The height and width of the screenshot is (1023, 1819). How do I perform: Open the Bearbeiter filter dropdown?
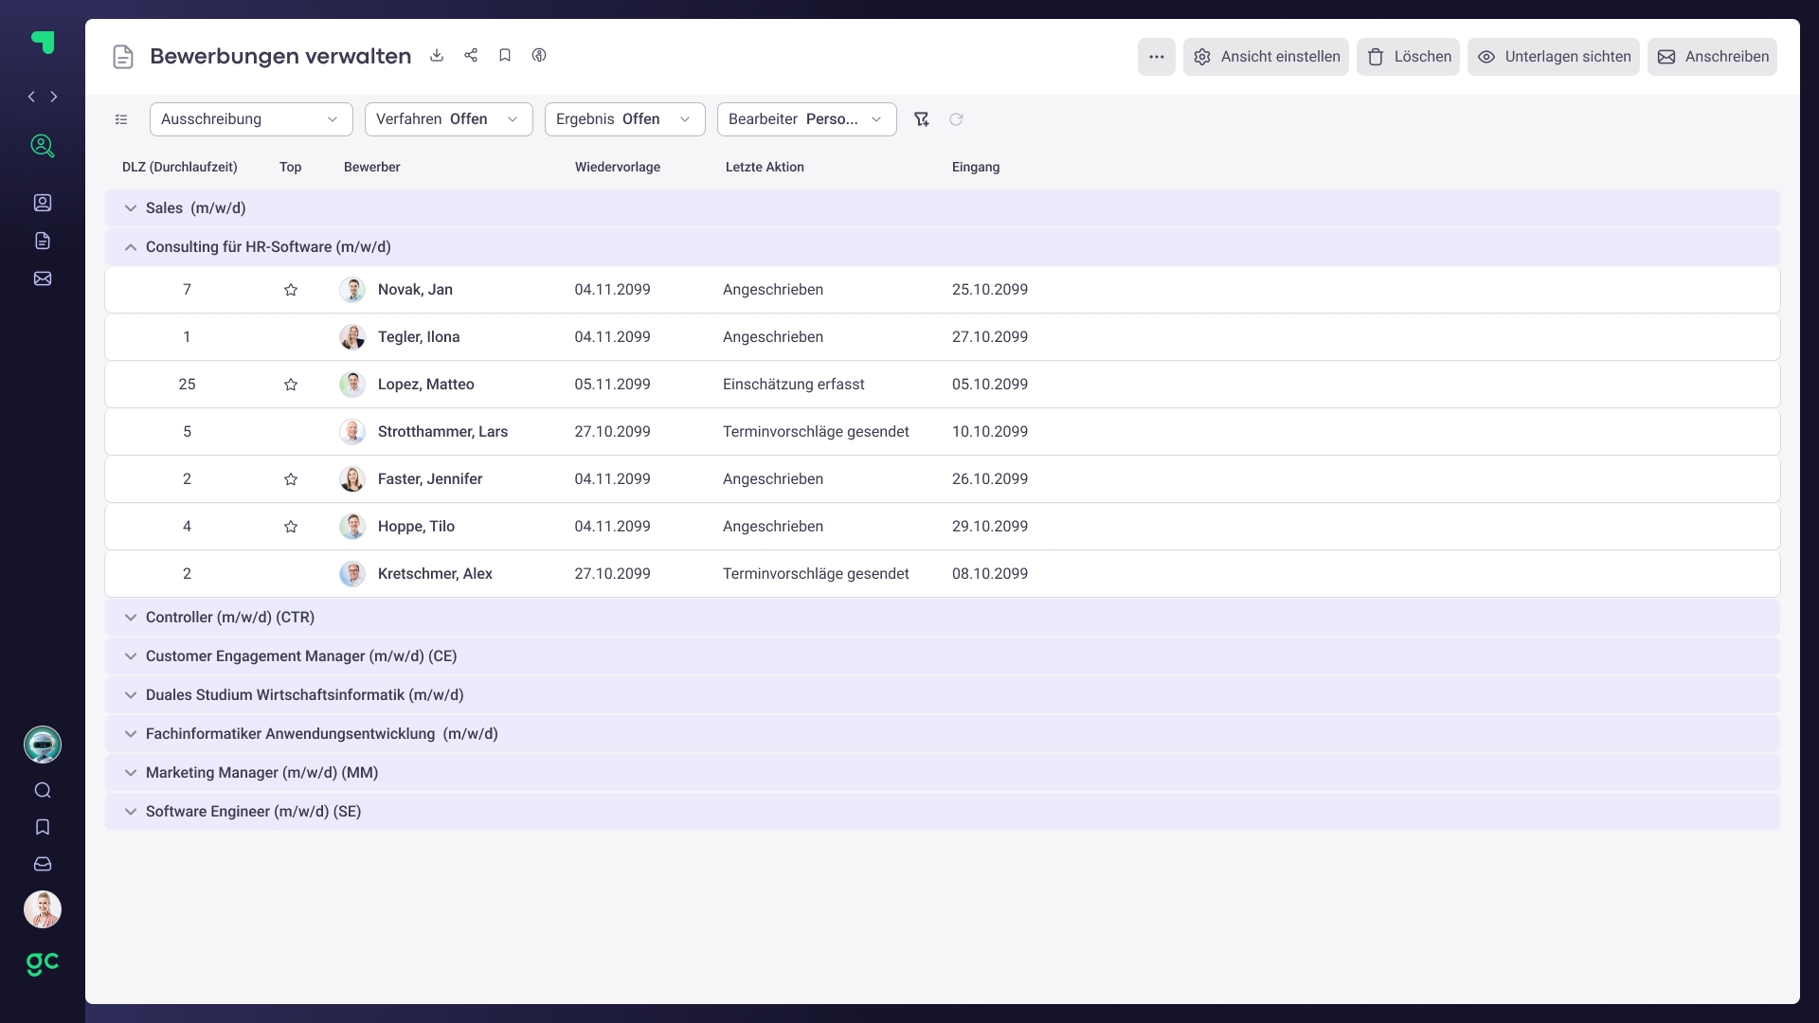[806, 119]
